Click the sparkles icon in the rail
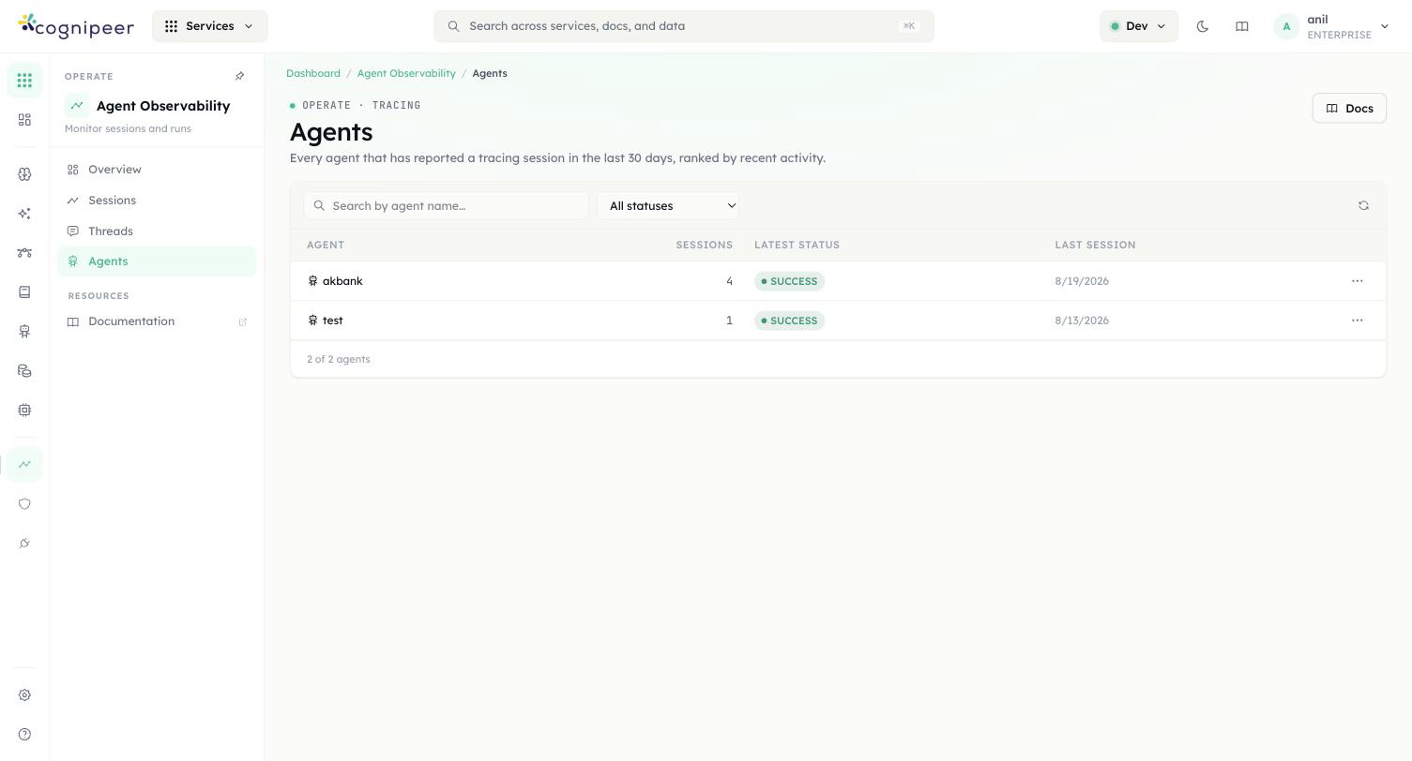Screen dimensions: 1412x761 tap(24, 214)
